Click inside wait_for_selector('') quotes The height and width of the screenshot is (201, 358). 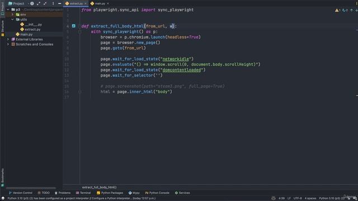tap(158, 75)
